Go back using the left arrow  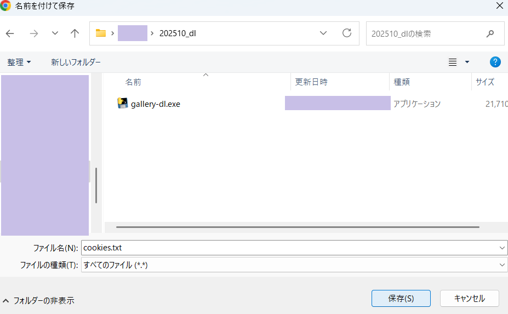tap(10, 33)
